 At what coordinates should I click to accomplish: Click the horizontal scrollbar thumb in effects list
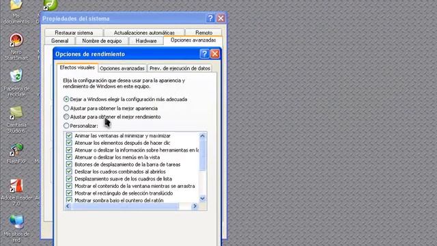pos(125,206)
